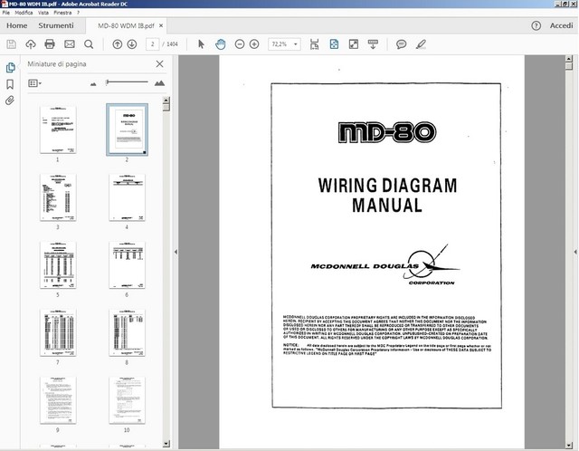Click thumbnail panel scroll down arrow

166,443
